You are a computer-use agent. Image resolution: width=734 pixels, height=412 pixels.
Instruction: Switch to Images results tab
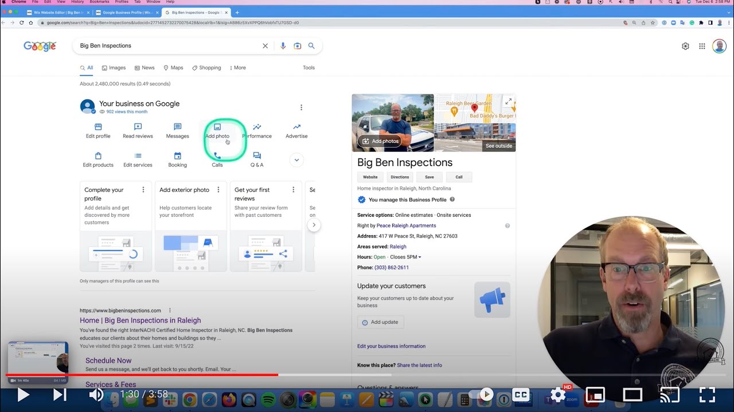pos(114,68)
